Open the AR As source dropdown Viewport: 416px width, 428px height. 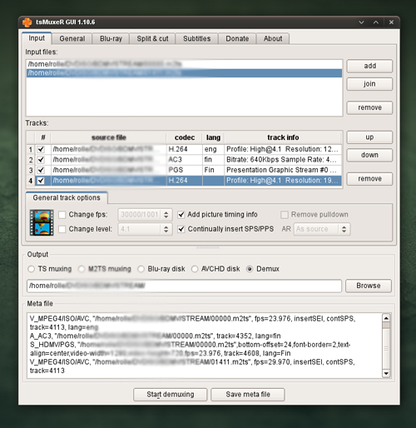322,229
